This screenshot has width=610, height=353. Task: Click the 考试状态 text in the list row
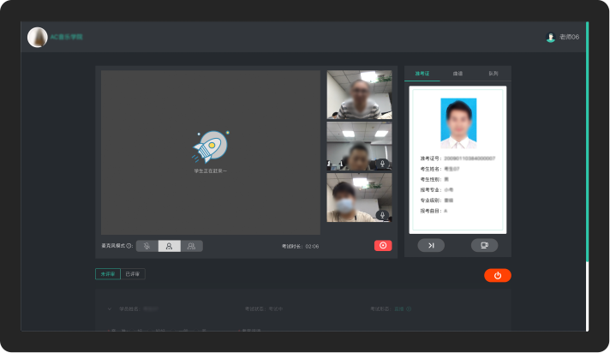(x=264, y=309)
